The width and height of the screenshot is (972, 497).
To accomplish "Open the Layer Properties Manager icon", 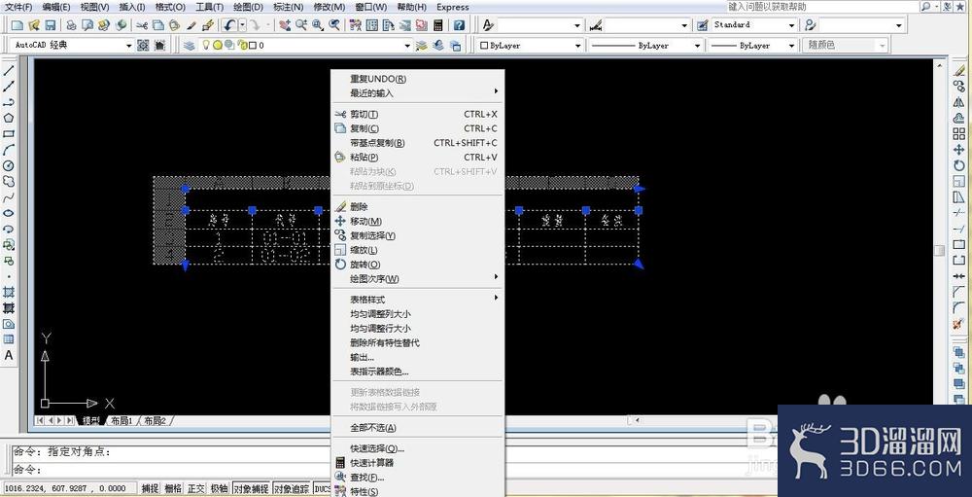I will tap(190, 46).
